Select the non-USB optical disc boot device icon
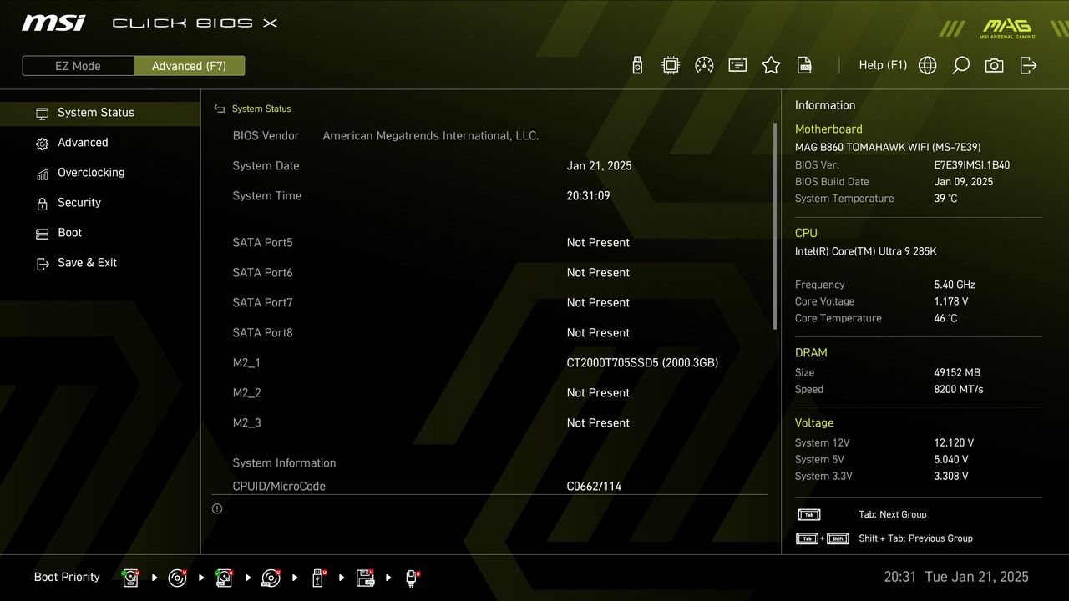 pos(177,577)
